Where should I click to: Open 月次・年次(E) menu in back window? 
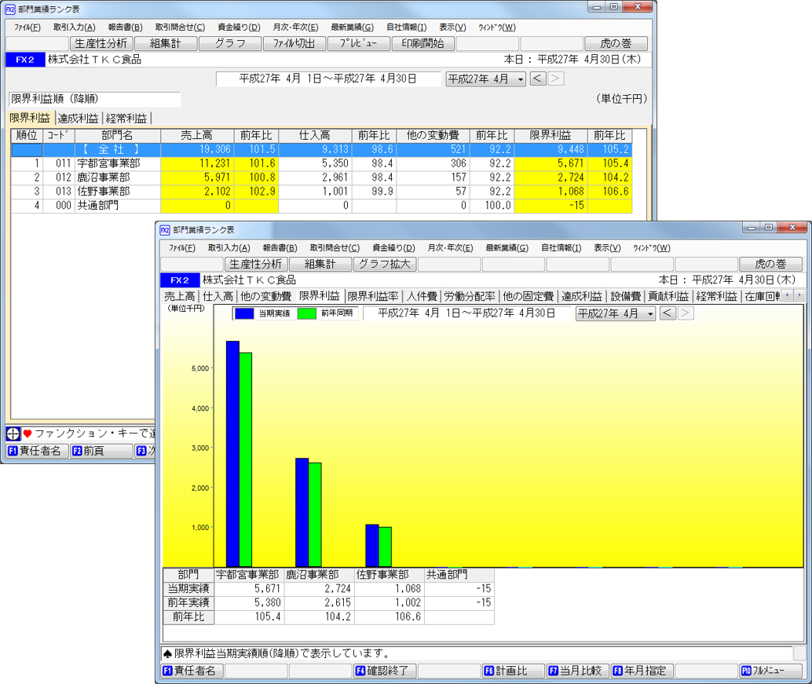(x=296, y=27)
